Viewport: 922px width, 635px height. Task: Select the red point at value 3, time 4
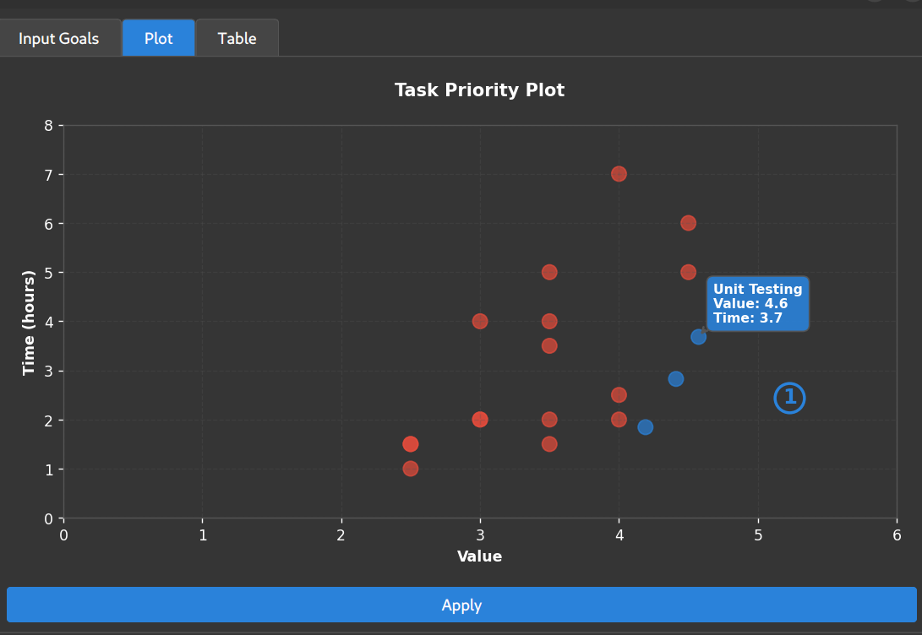(x=479, y=321)
